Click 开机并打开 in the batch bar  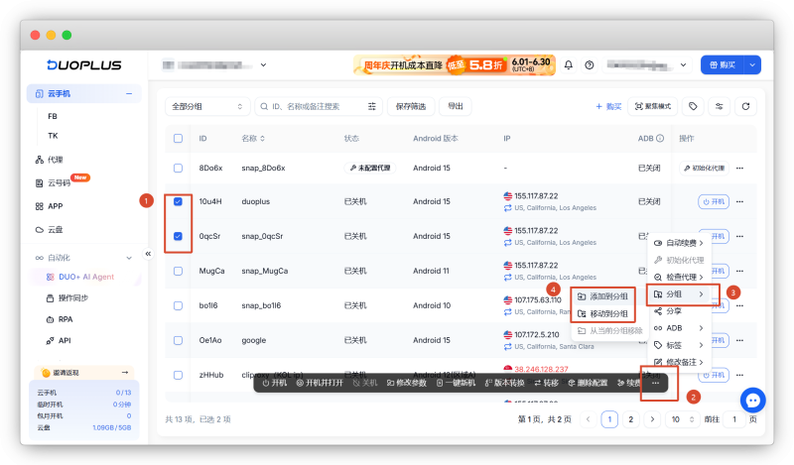320,383
